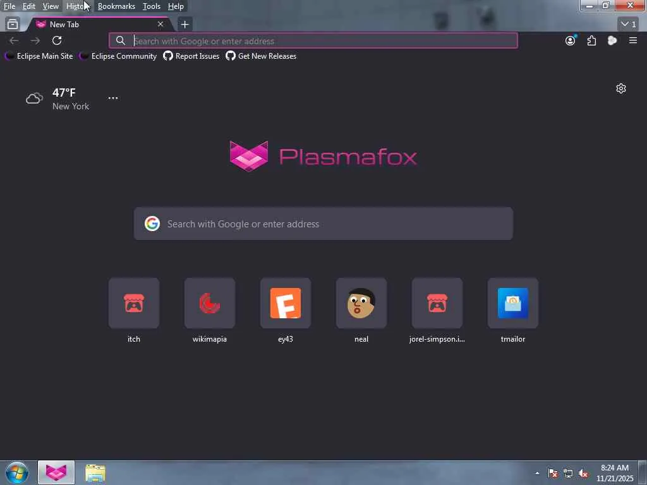Click the muted volume tray icon
Screen dimensions: 647x485
pos(583,474)
